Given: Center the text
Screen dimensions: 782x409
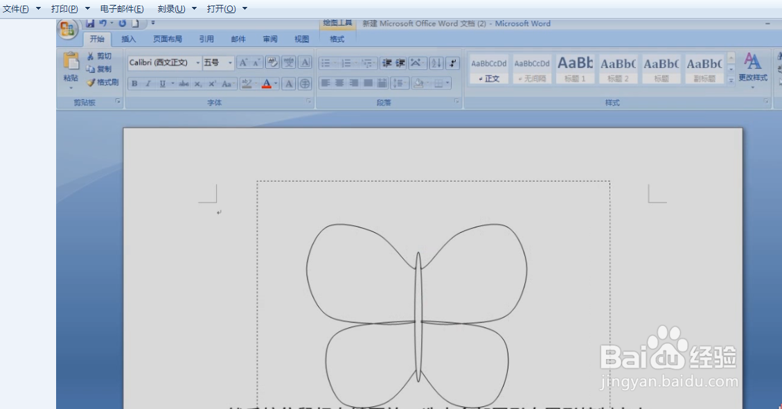Looking at the screenshot, I should click(x=339, y=83).
